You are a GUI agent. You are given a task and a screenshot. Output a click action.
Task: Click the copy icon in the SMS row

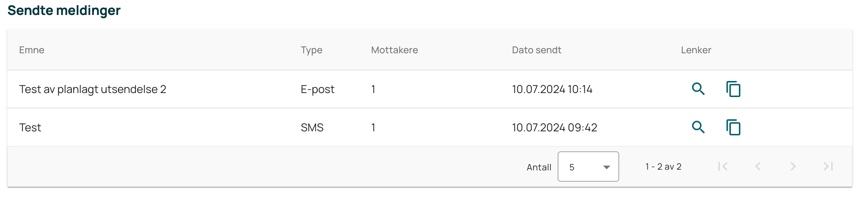[x=733, y=127]
